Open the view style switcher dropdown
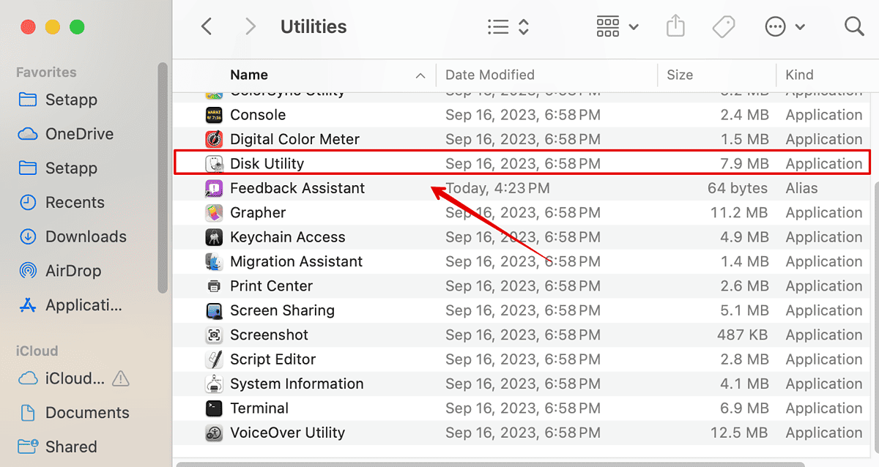 point(509,26)
